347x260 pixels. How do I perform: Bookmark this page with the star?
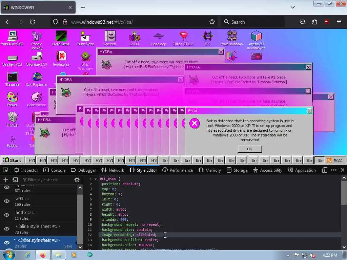coord(212,22)
